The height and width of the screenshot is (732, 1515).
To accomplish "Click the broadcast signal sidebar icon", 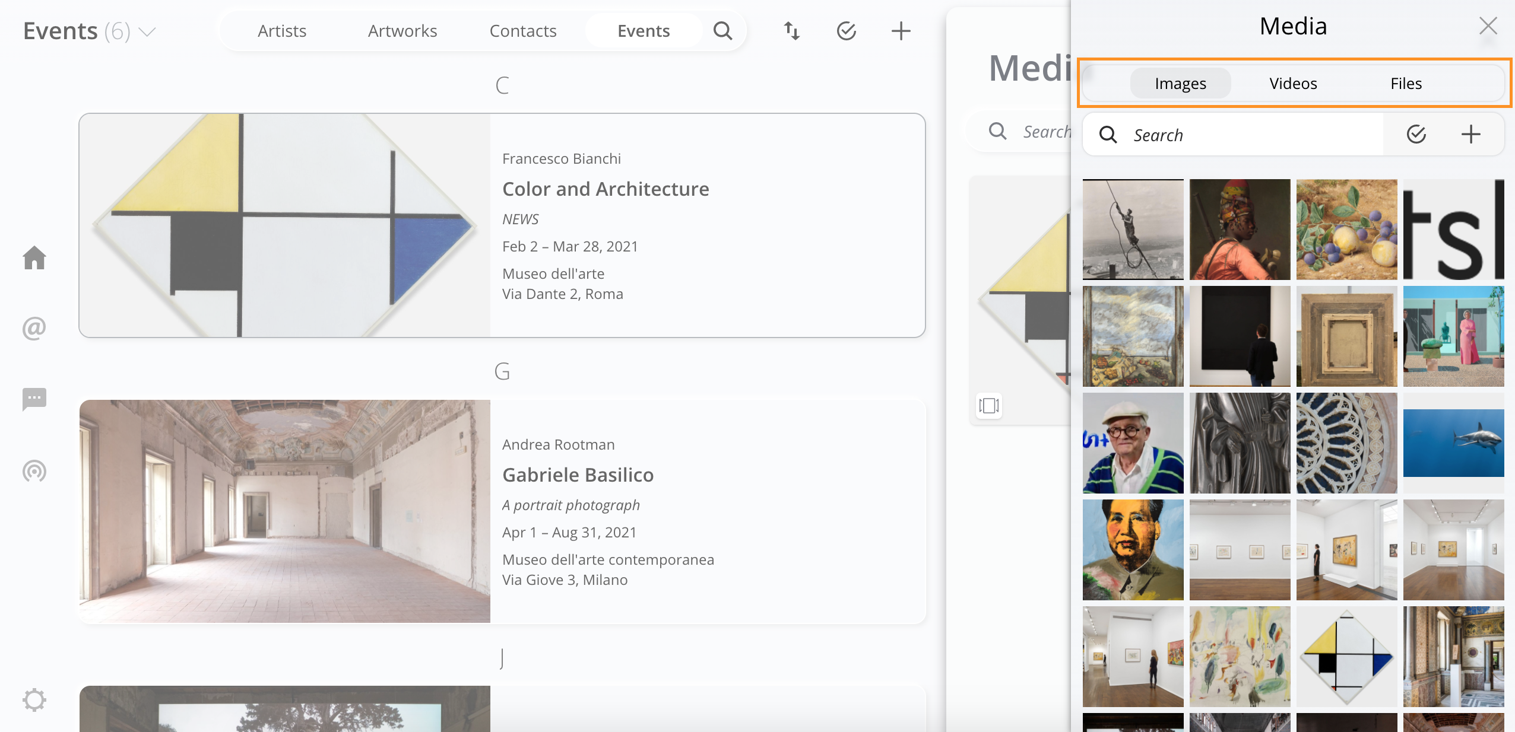I will (34, 471).
